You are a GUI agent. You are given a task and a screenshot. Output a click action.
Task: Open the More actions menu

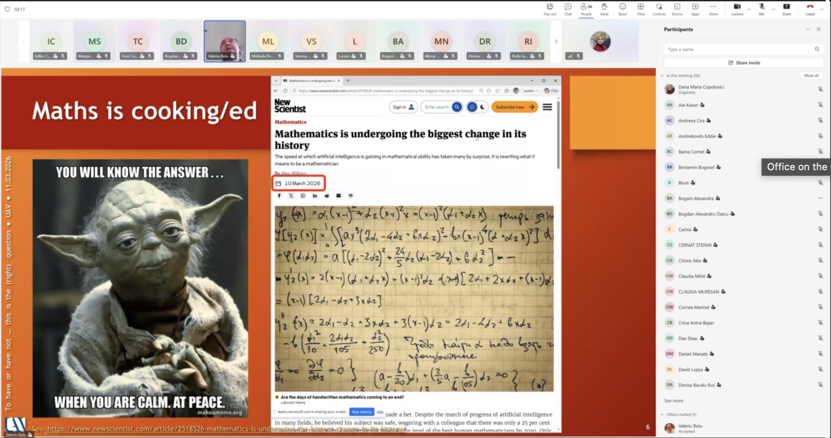713,8
